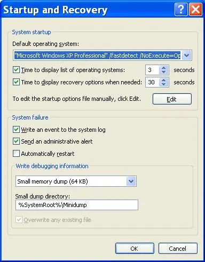
Task: Expand the Write debugging information dropdown
Action: click(131, 181)
